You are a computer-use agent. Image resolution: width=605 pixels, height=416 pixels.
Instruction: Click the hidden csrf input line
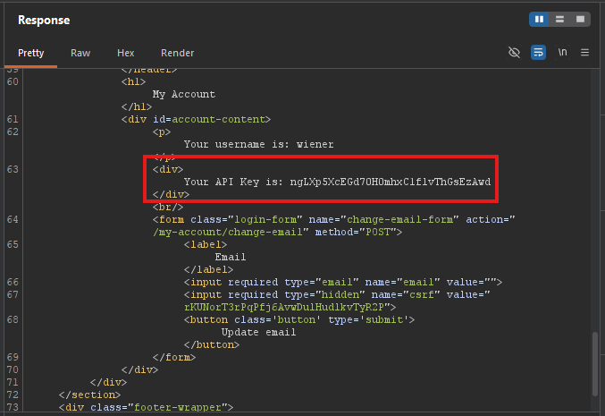pyautogui.click(x=337, y=294)
